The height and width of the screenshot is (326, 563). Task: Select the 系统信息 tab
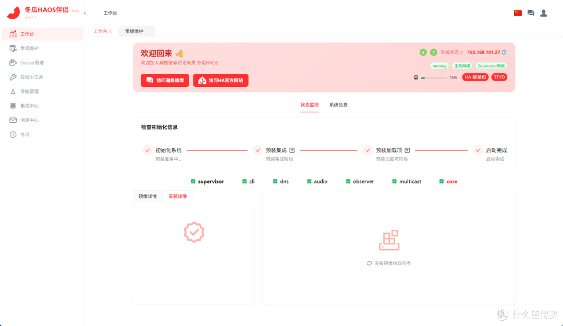pos(338,105)
